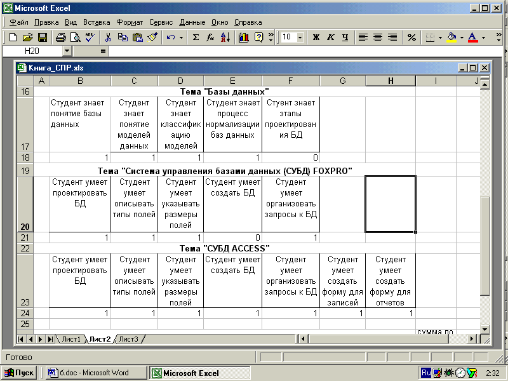The width and height of the screenshot is (508, 381).
Task: Click the Пуск start button
Action: point(19,373)
